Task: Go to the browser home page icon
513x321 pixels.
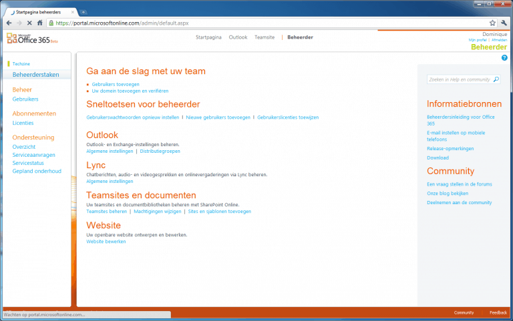Action: [x=40, y=23]
